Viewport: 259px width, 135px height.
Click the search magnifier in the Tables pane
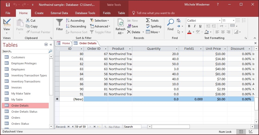[50, 51]
